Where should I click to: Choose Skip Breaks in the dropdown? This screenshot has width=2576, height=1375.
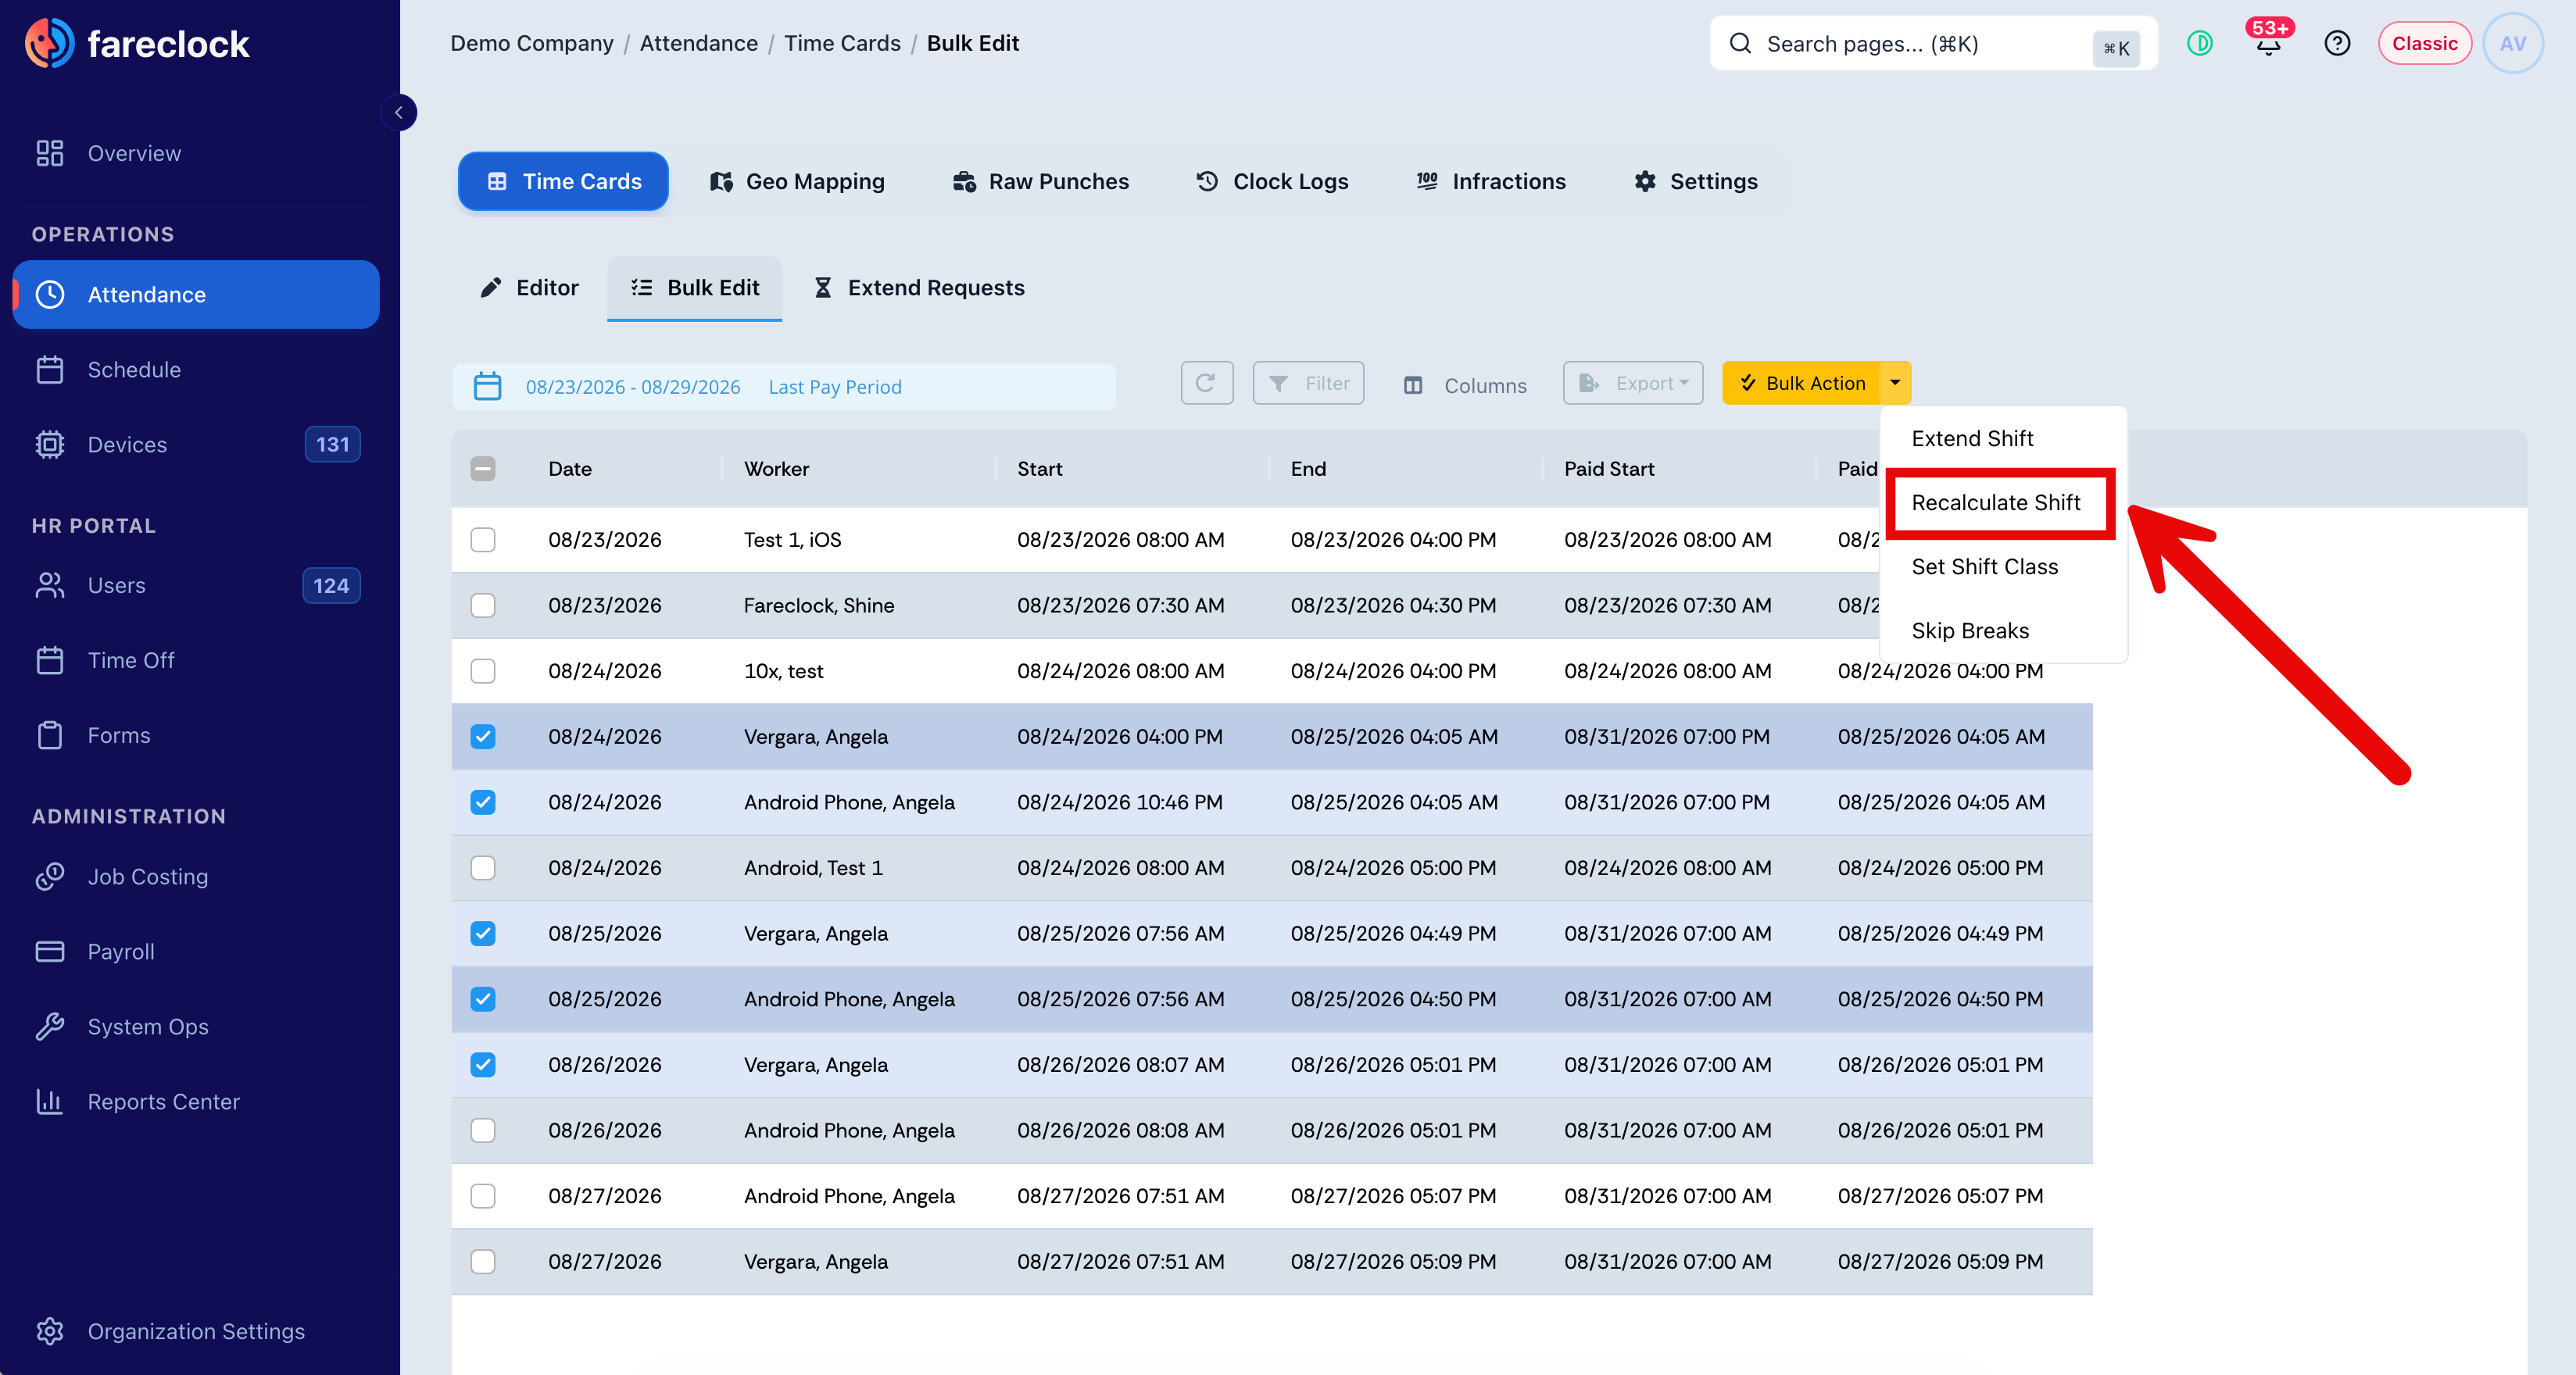click(1970, 630)
